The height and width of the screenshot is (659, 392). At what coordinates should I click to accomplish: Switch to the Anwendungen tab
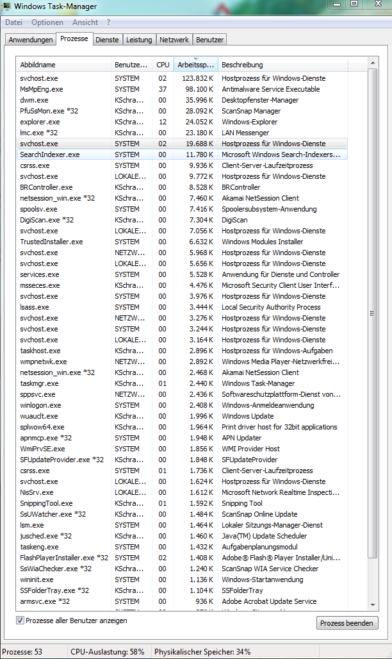pyautogui.click(x=31, y=40)
